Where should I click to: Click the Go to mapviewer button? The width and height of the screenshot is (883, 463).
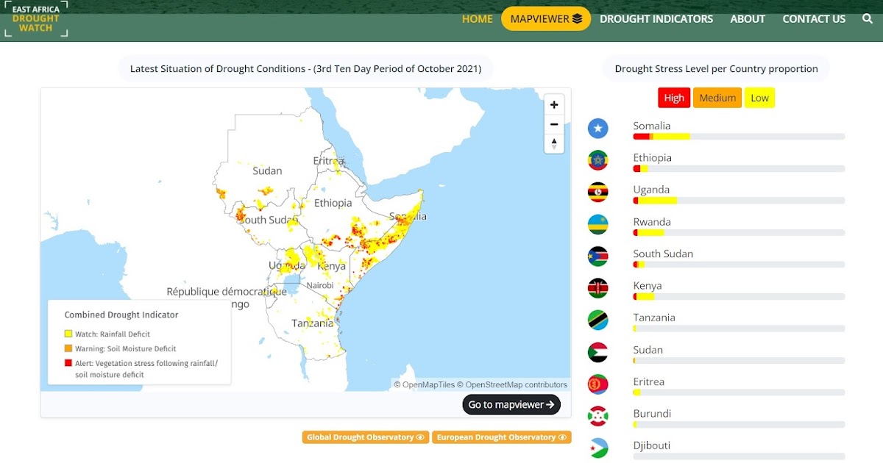point(511,404)
